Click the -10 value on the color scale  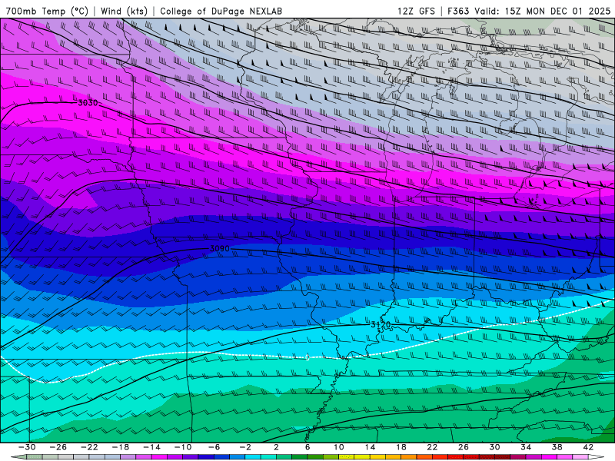183,447
